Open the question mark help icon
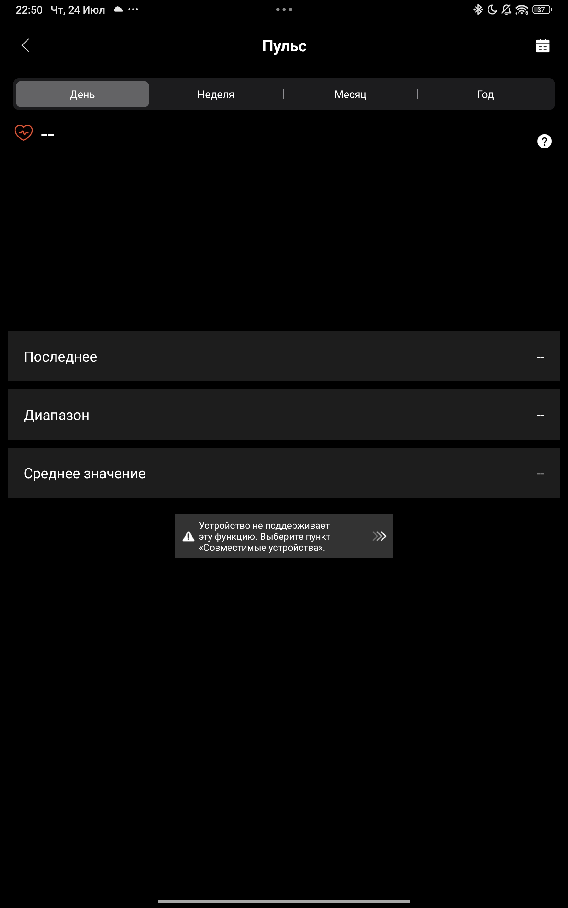The image size is (568, 908). (544, 142)
